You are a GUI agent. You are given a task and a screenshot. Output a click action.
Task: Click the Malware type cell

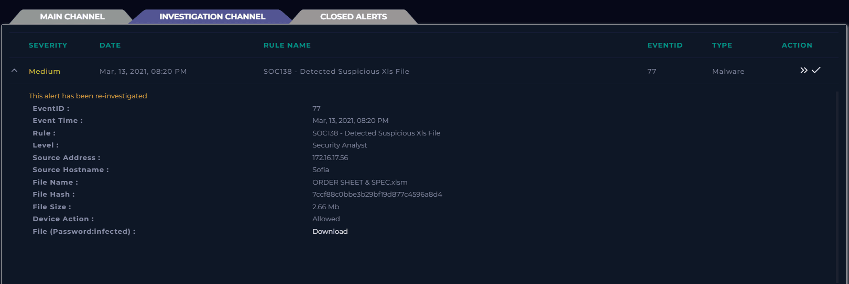(728, 72)
